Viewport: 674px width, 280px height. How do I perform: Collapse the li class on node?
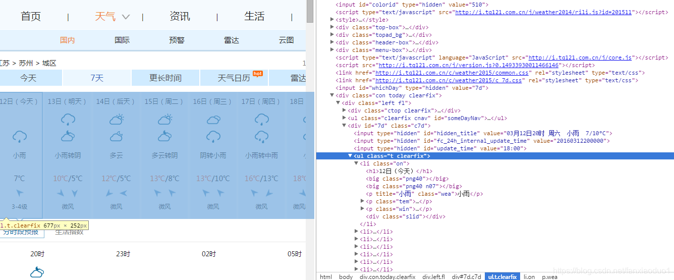(356, 163)
